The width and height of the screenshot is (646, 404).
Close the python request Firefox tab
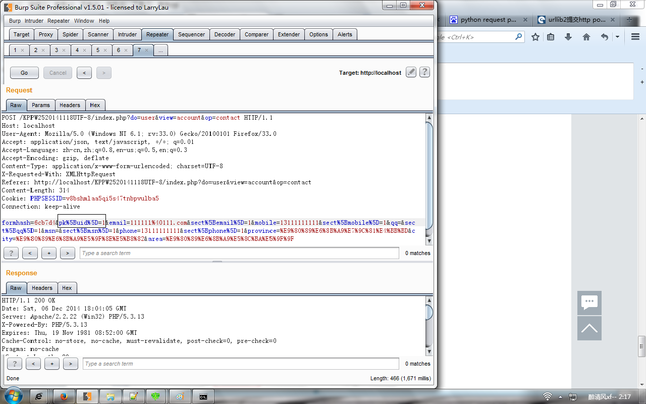pyautogui.click(x=525, y=20)
